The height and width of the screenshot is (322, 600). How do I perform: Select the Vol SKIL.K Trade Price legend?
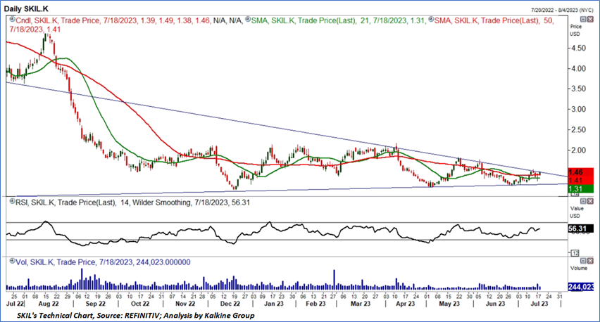[x=103, y=262]
